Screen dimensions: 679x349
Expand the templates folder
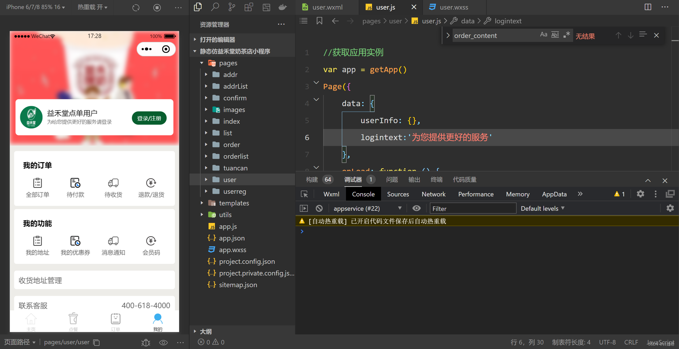(202, 203)
